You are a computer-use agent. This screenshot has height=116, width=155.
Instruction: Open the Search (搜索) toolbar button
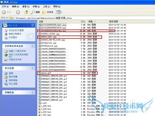click(35, 12)
